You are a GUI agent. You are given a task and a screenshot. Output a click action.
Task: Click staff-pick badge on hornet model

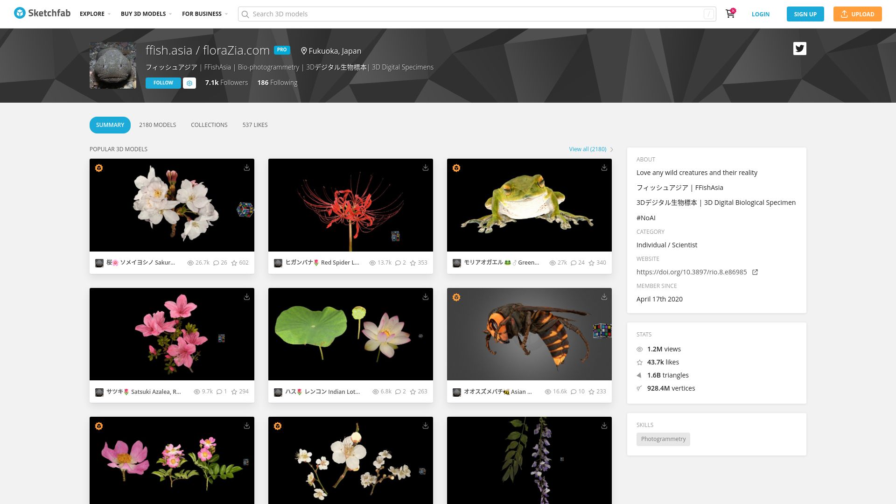456,297
